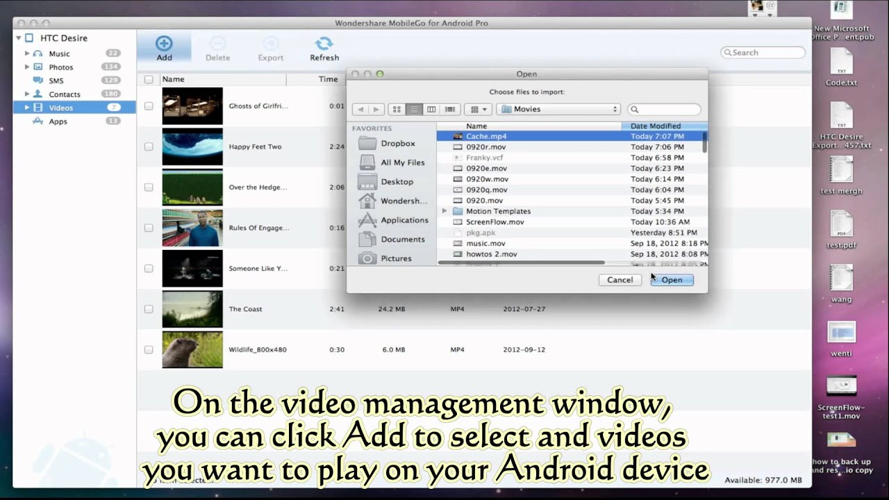Select the Photos icon in sidebar

point(38,67)
